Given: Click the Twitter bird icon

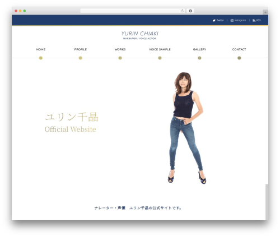Looking at the screenshot, I should [x=214, y=20].
